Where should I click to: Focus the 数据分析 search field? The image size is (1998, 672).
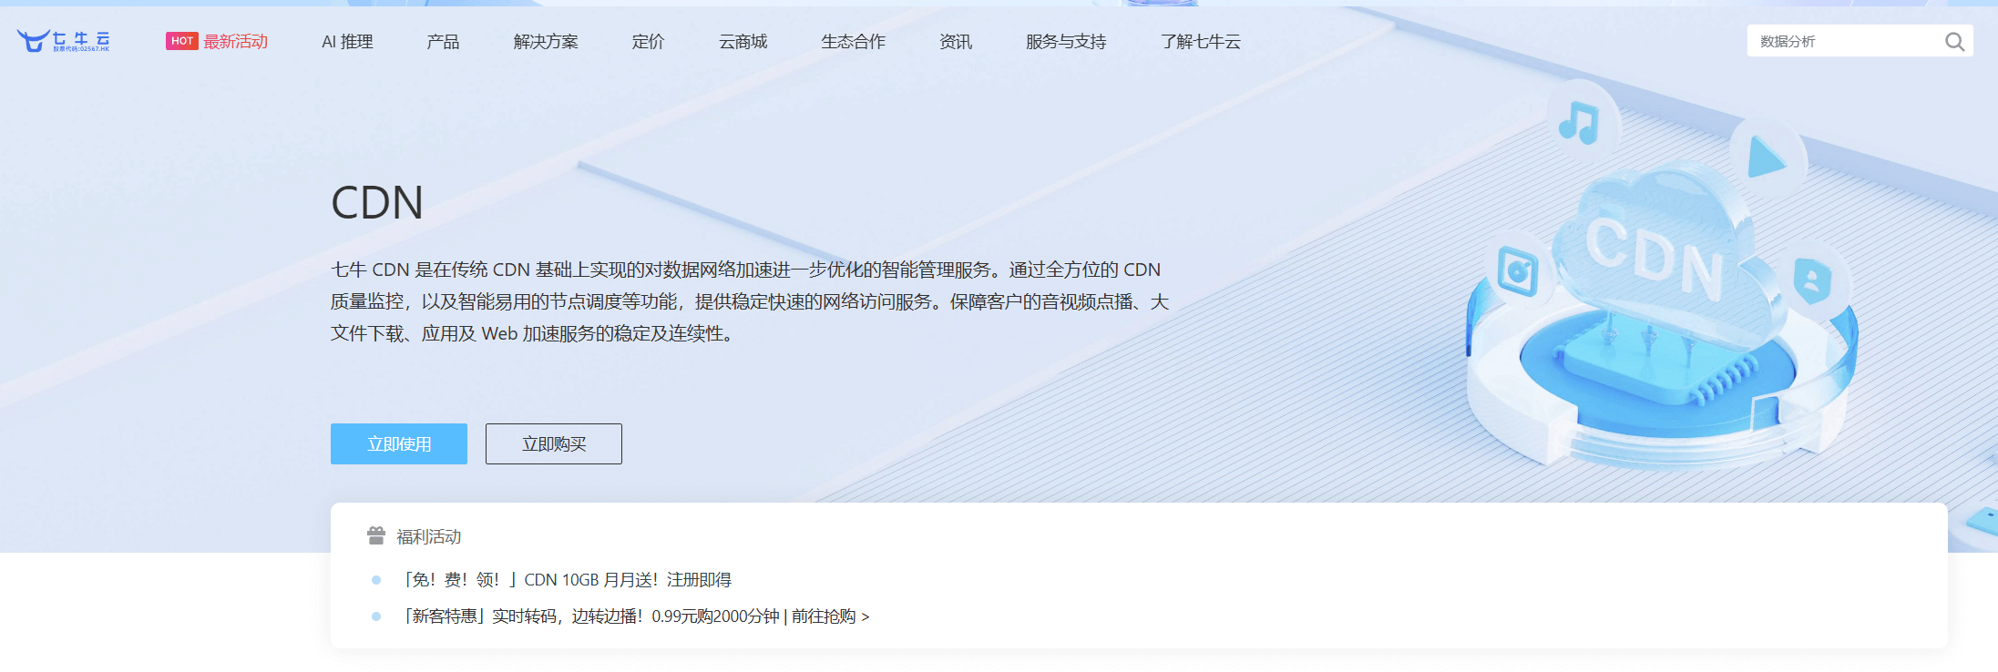(1840, 42)
